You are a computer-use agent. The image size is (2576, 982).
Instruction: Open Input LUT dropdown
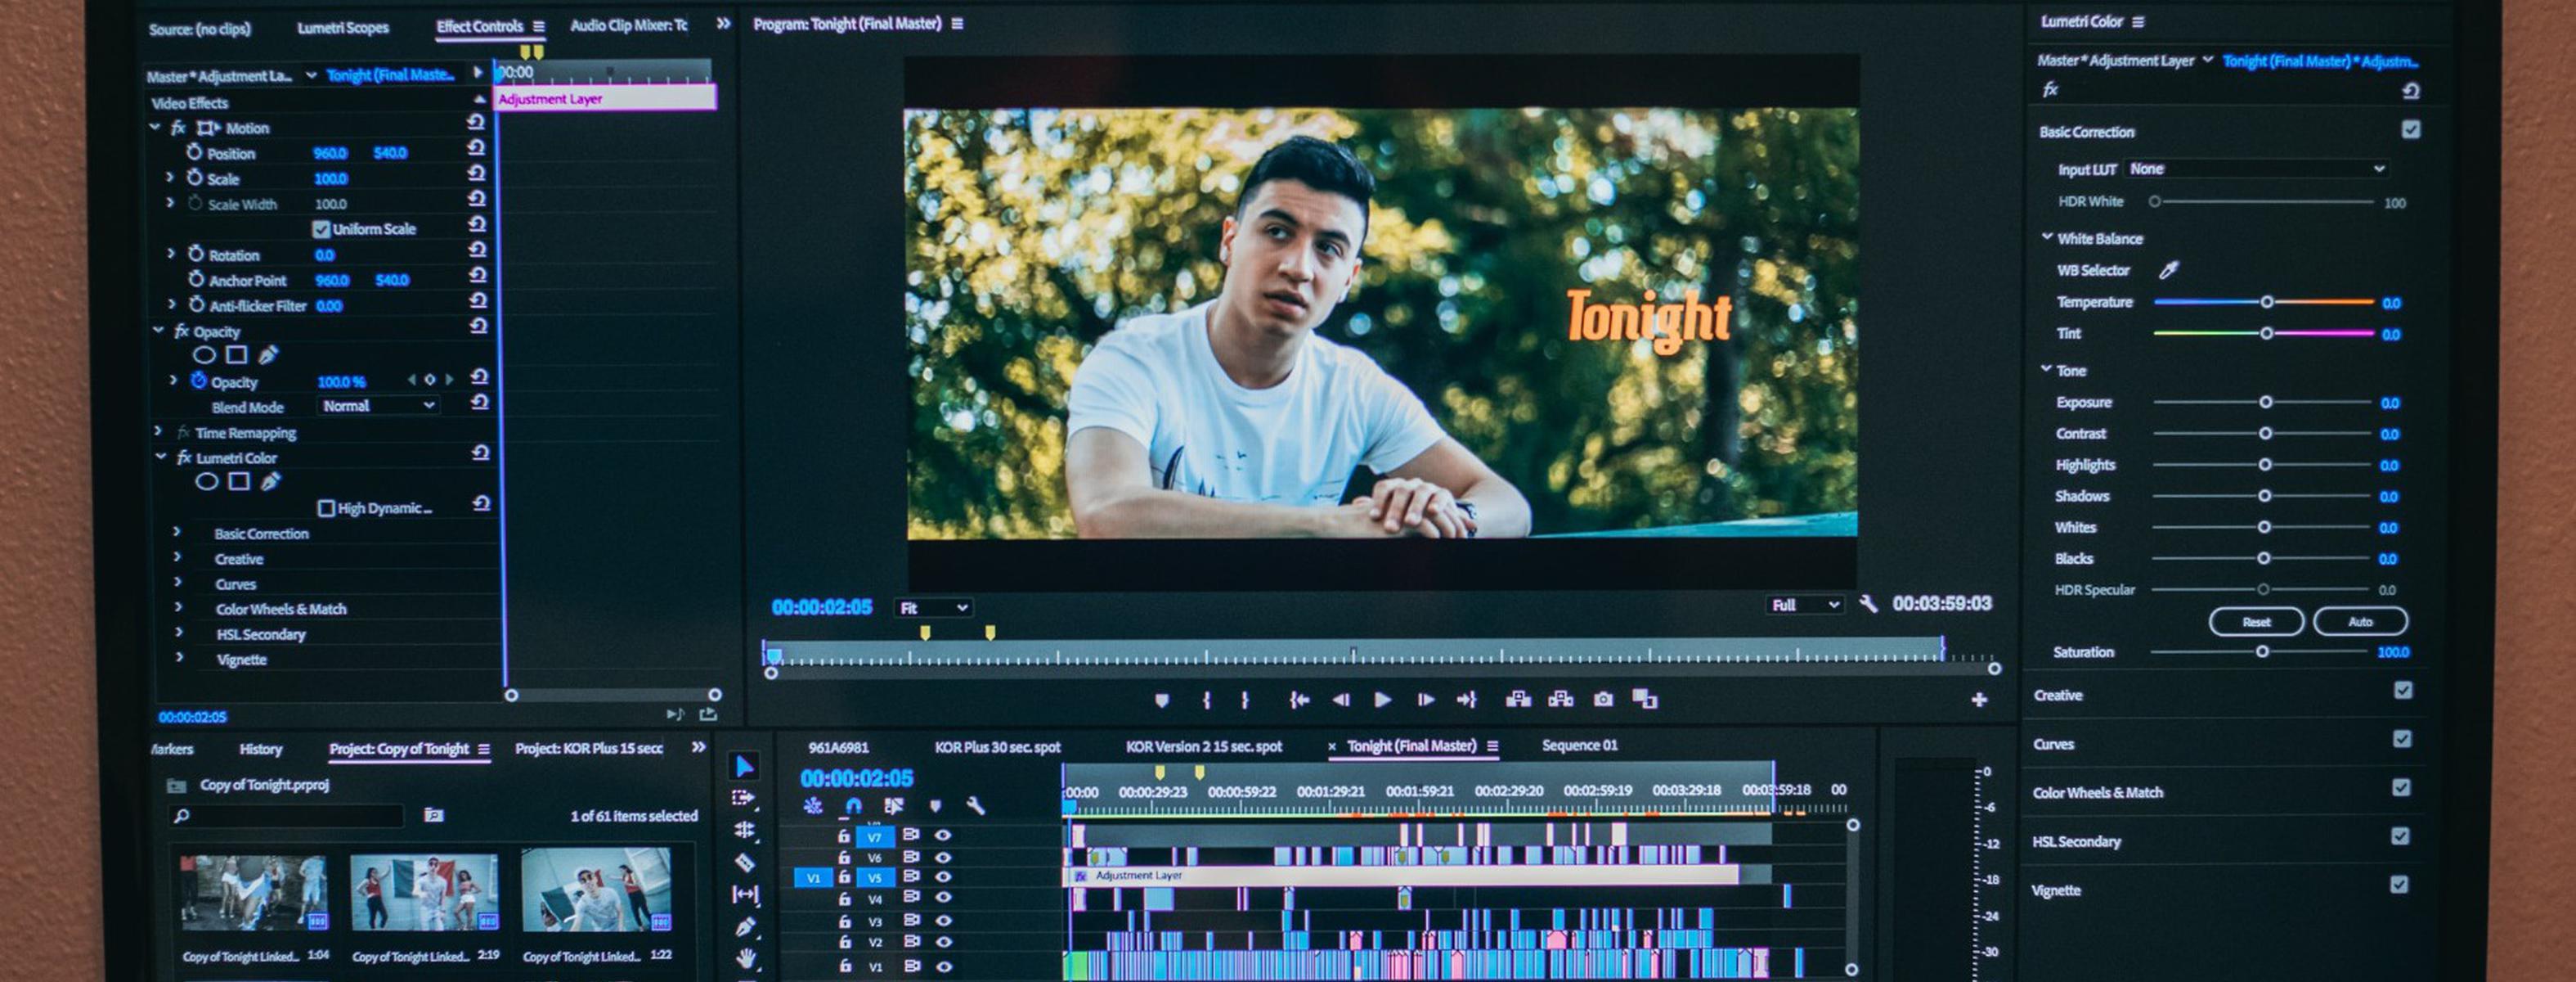coord(2256,169)
